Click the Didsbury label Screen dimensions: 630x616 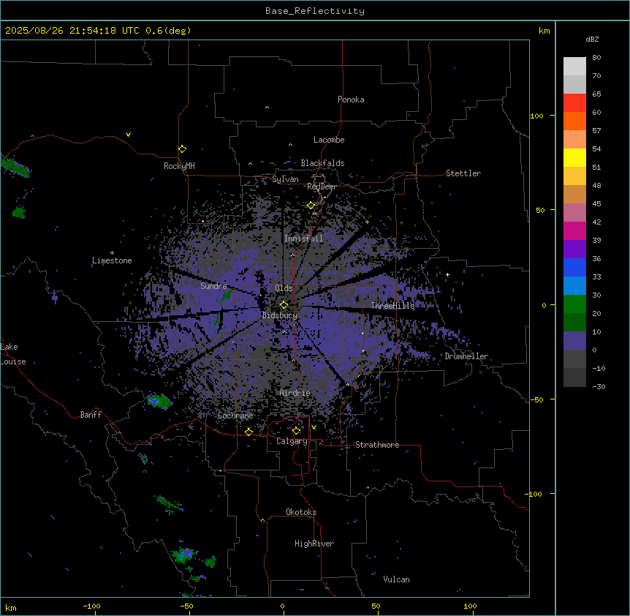(280, 315)
